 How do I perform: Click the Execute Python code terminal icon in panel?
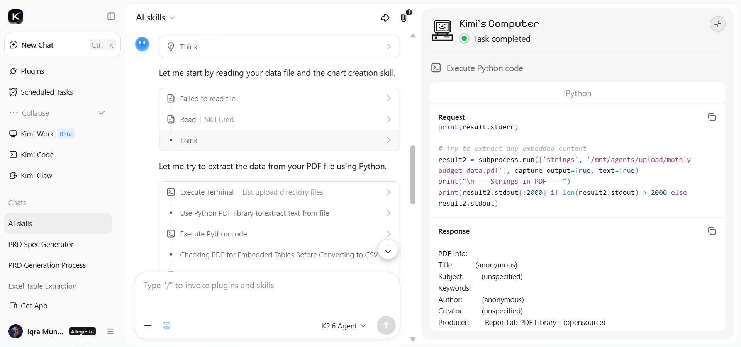pyautogui.click(x=436, y=68)
